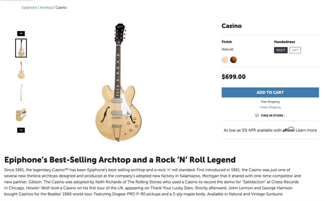
Task: Click the Affirm logo
Action: [288, 130]
